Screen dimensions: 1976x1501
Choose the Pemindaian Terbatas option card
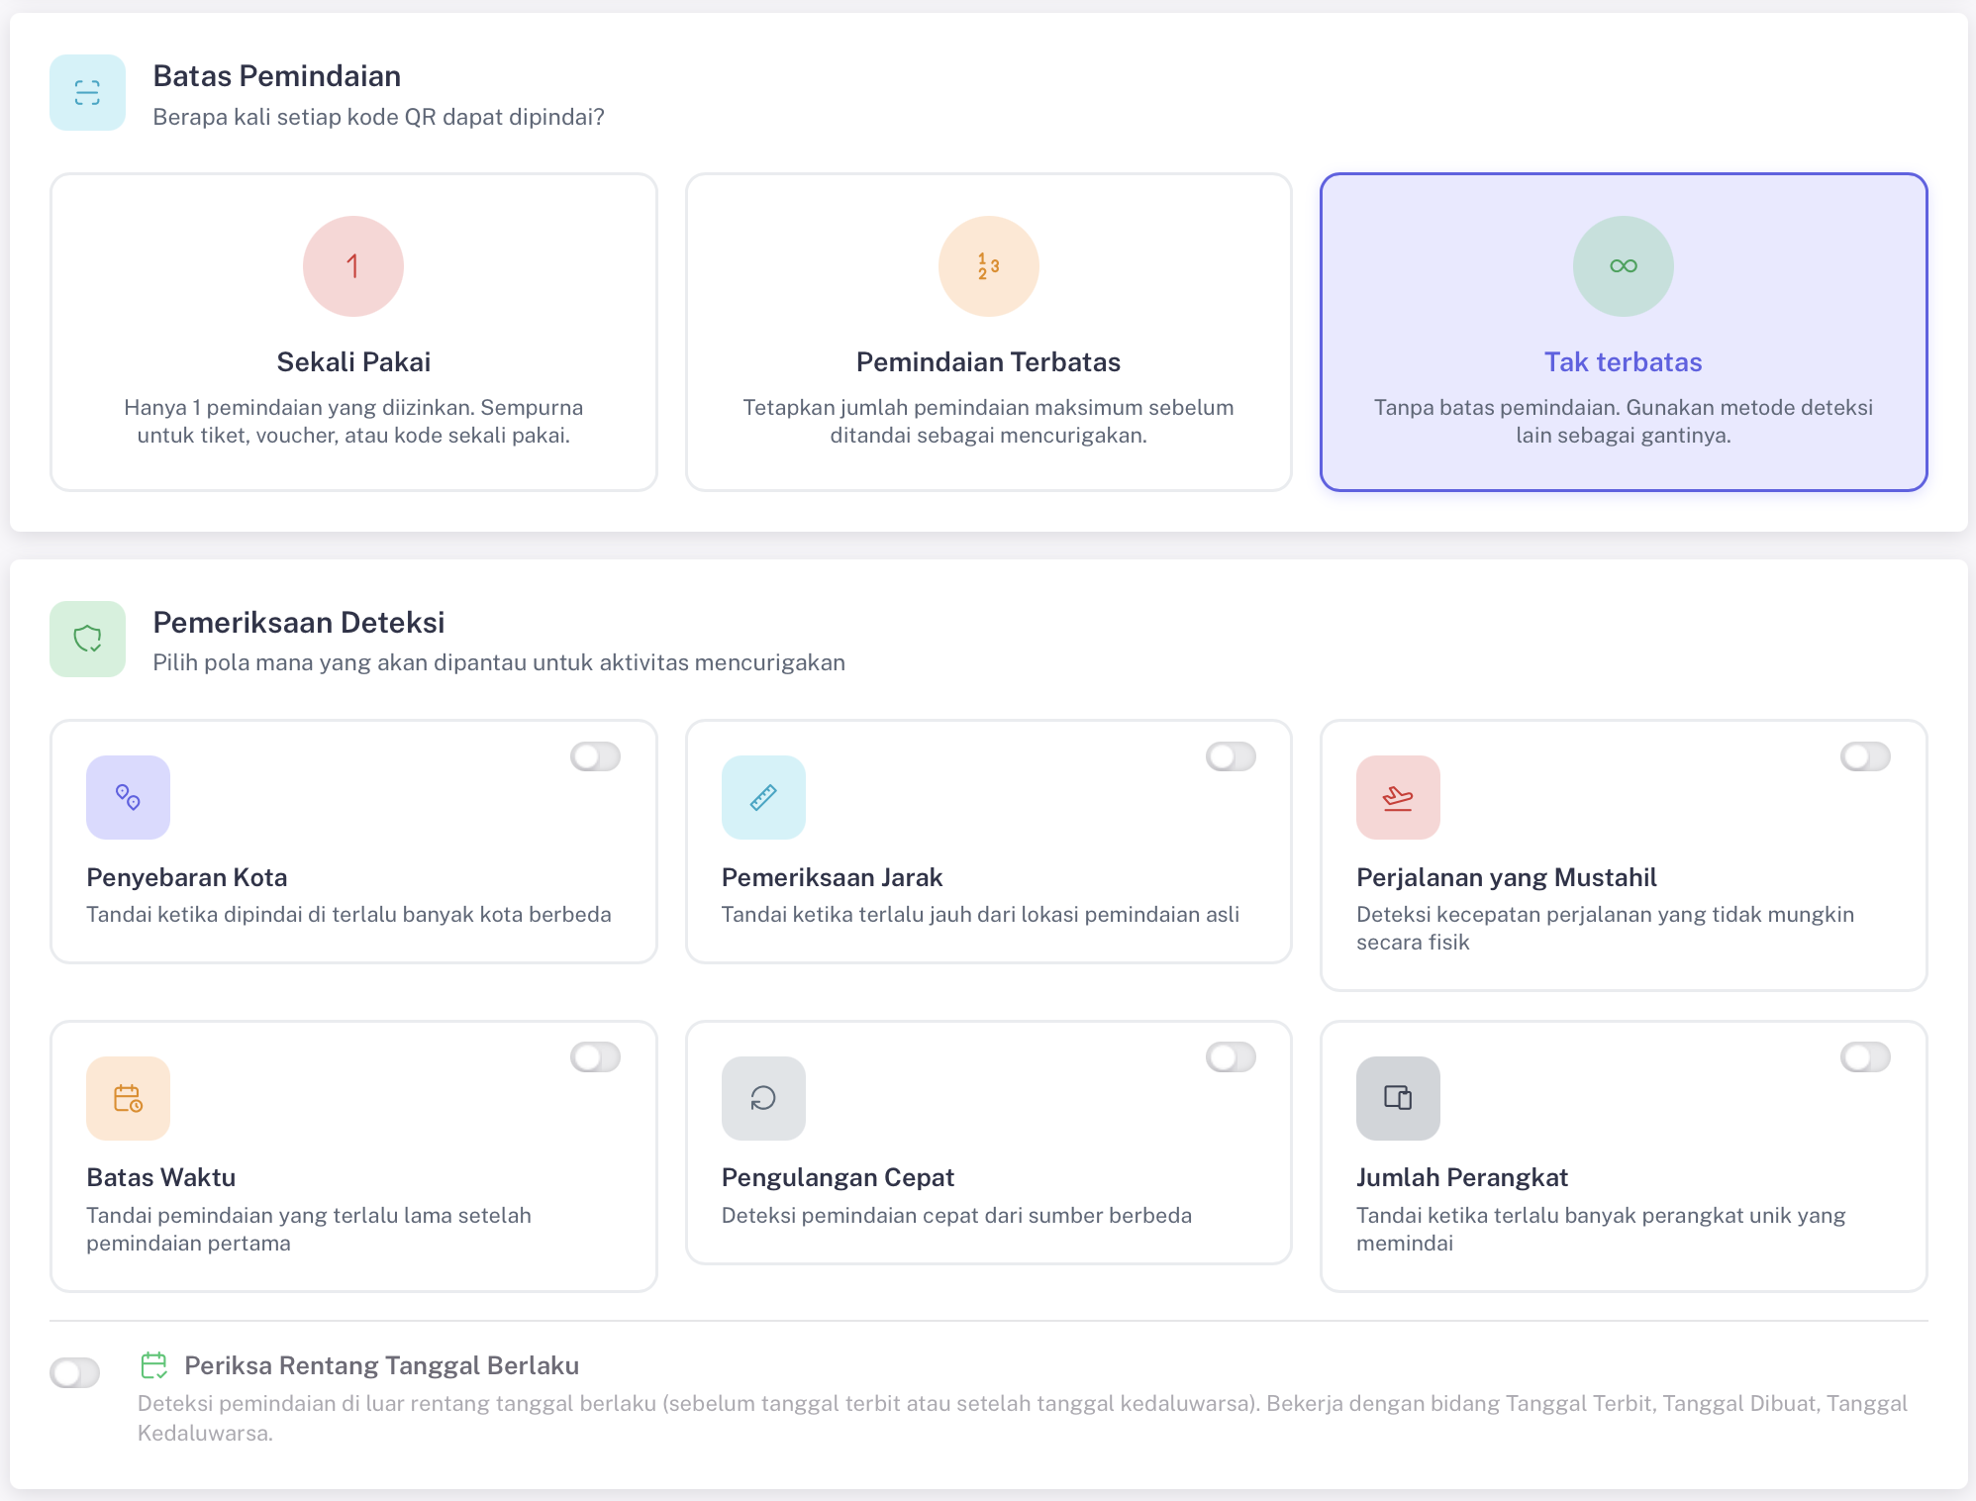pyautogui.click(x=988, y=332)
